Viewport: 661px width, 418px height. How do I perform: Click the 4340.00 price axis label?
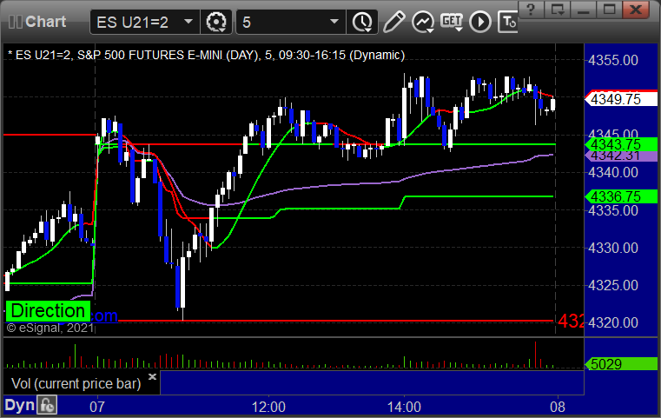click(613, 173)
